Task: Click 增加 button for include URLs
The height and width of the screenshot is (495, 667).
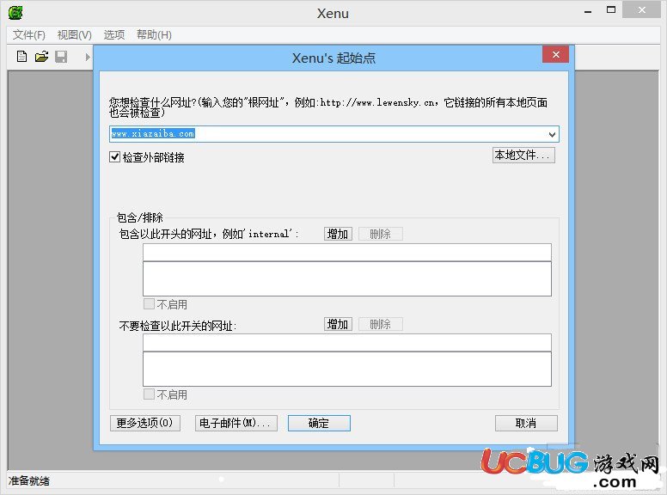Action: pos(338,234)
